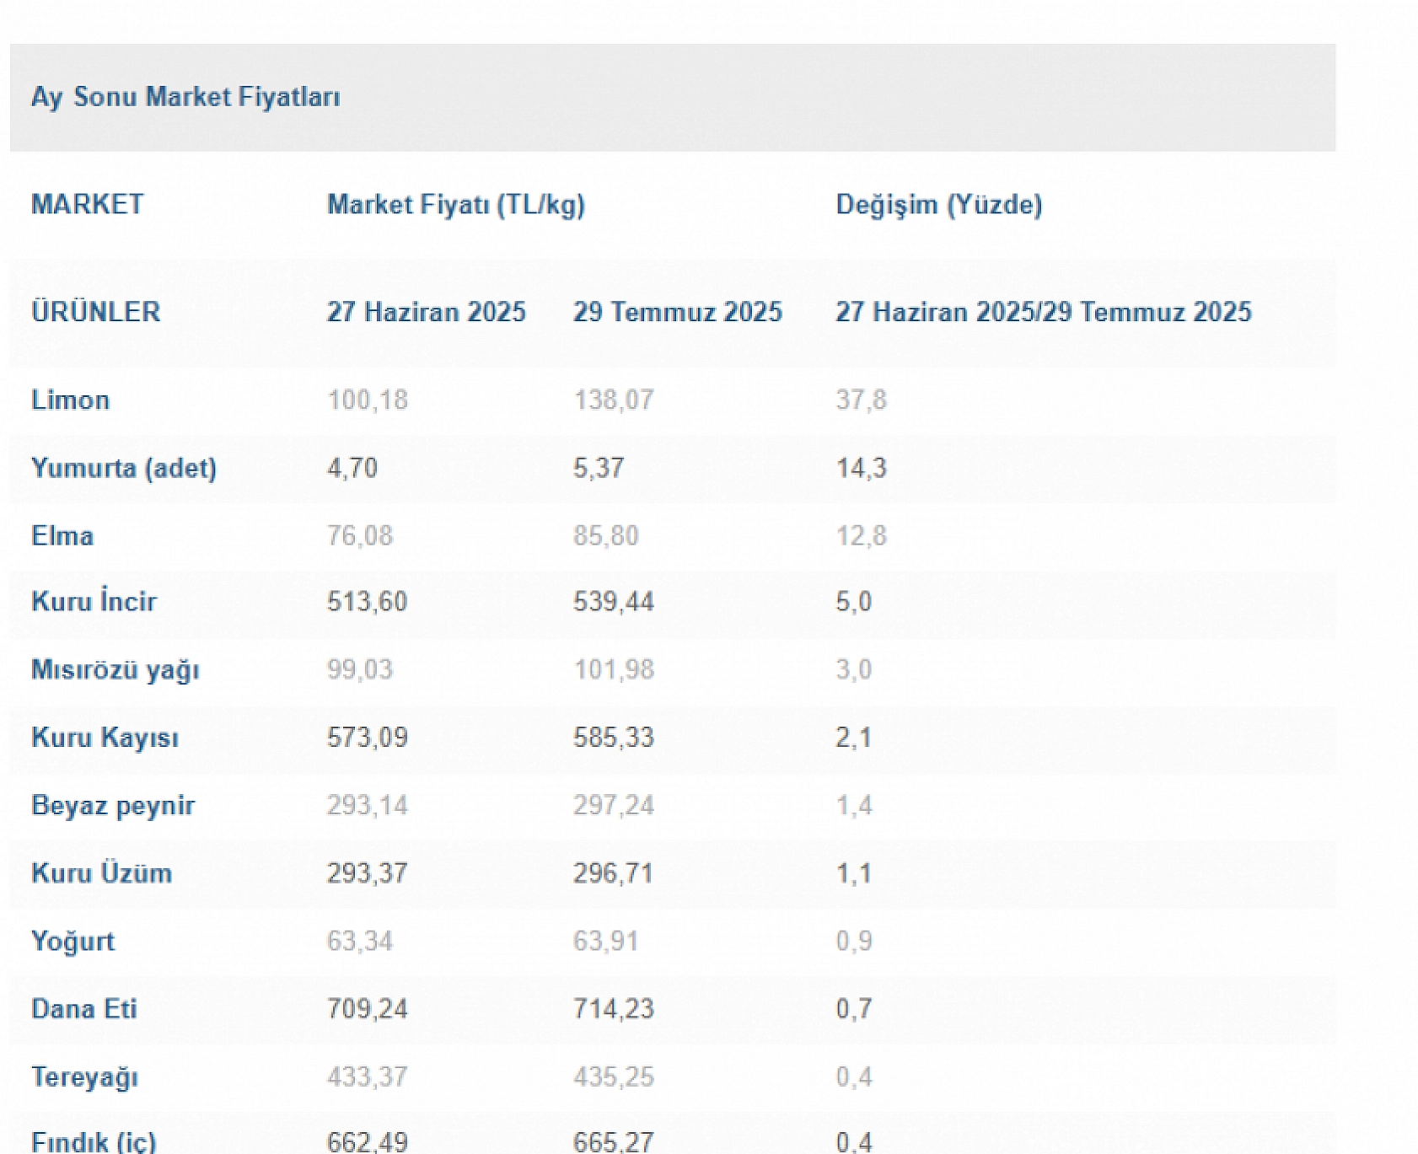Select the 'Tereyağı' product name
Viewport: 1418px width, 1154px height.
point(84,1077)
